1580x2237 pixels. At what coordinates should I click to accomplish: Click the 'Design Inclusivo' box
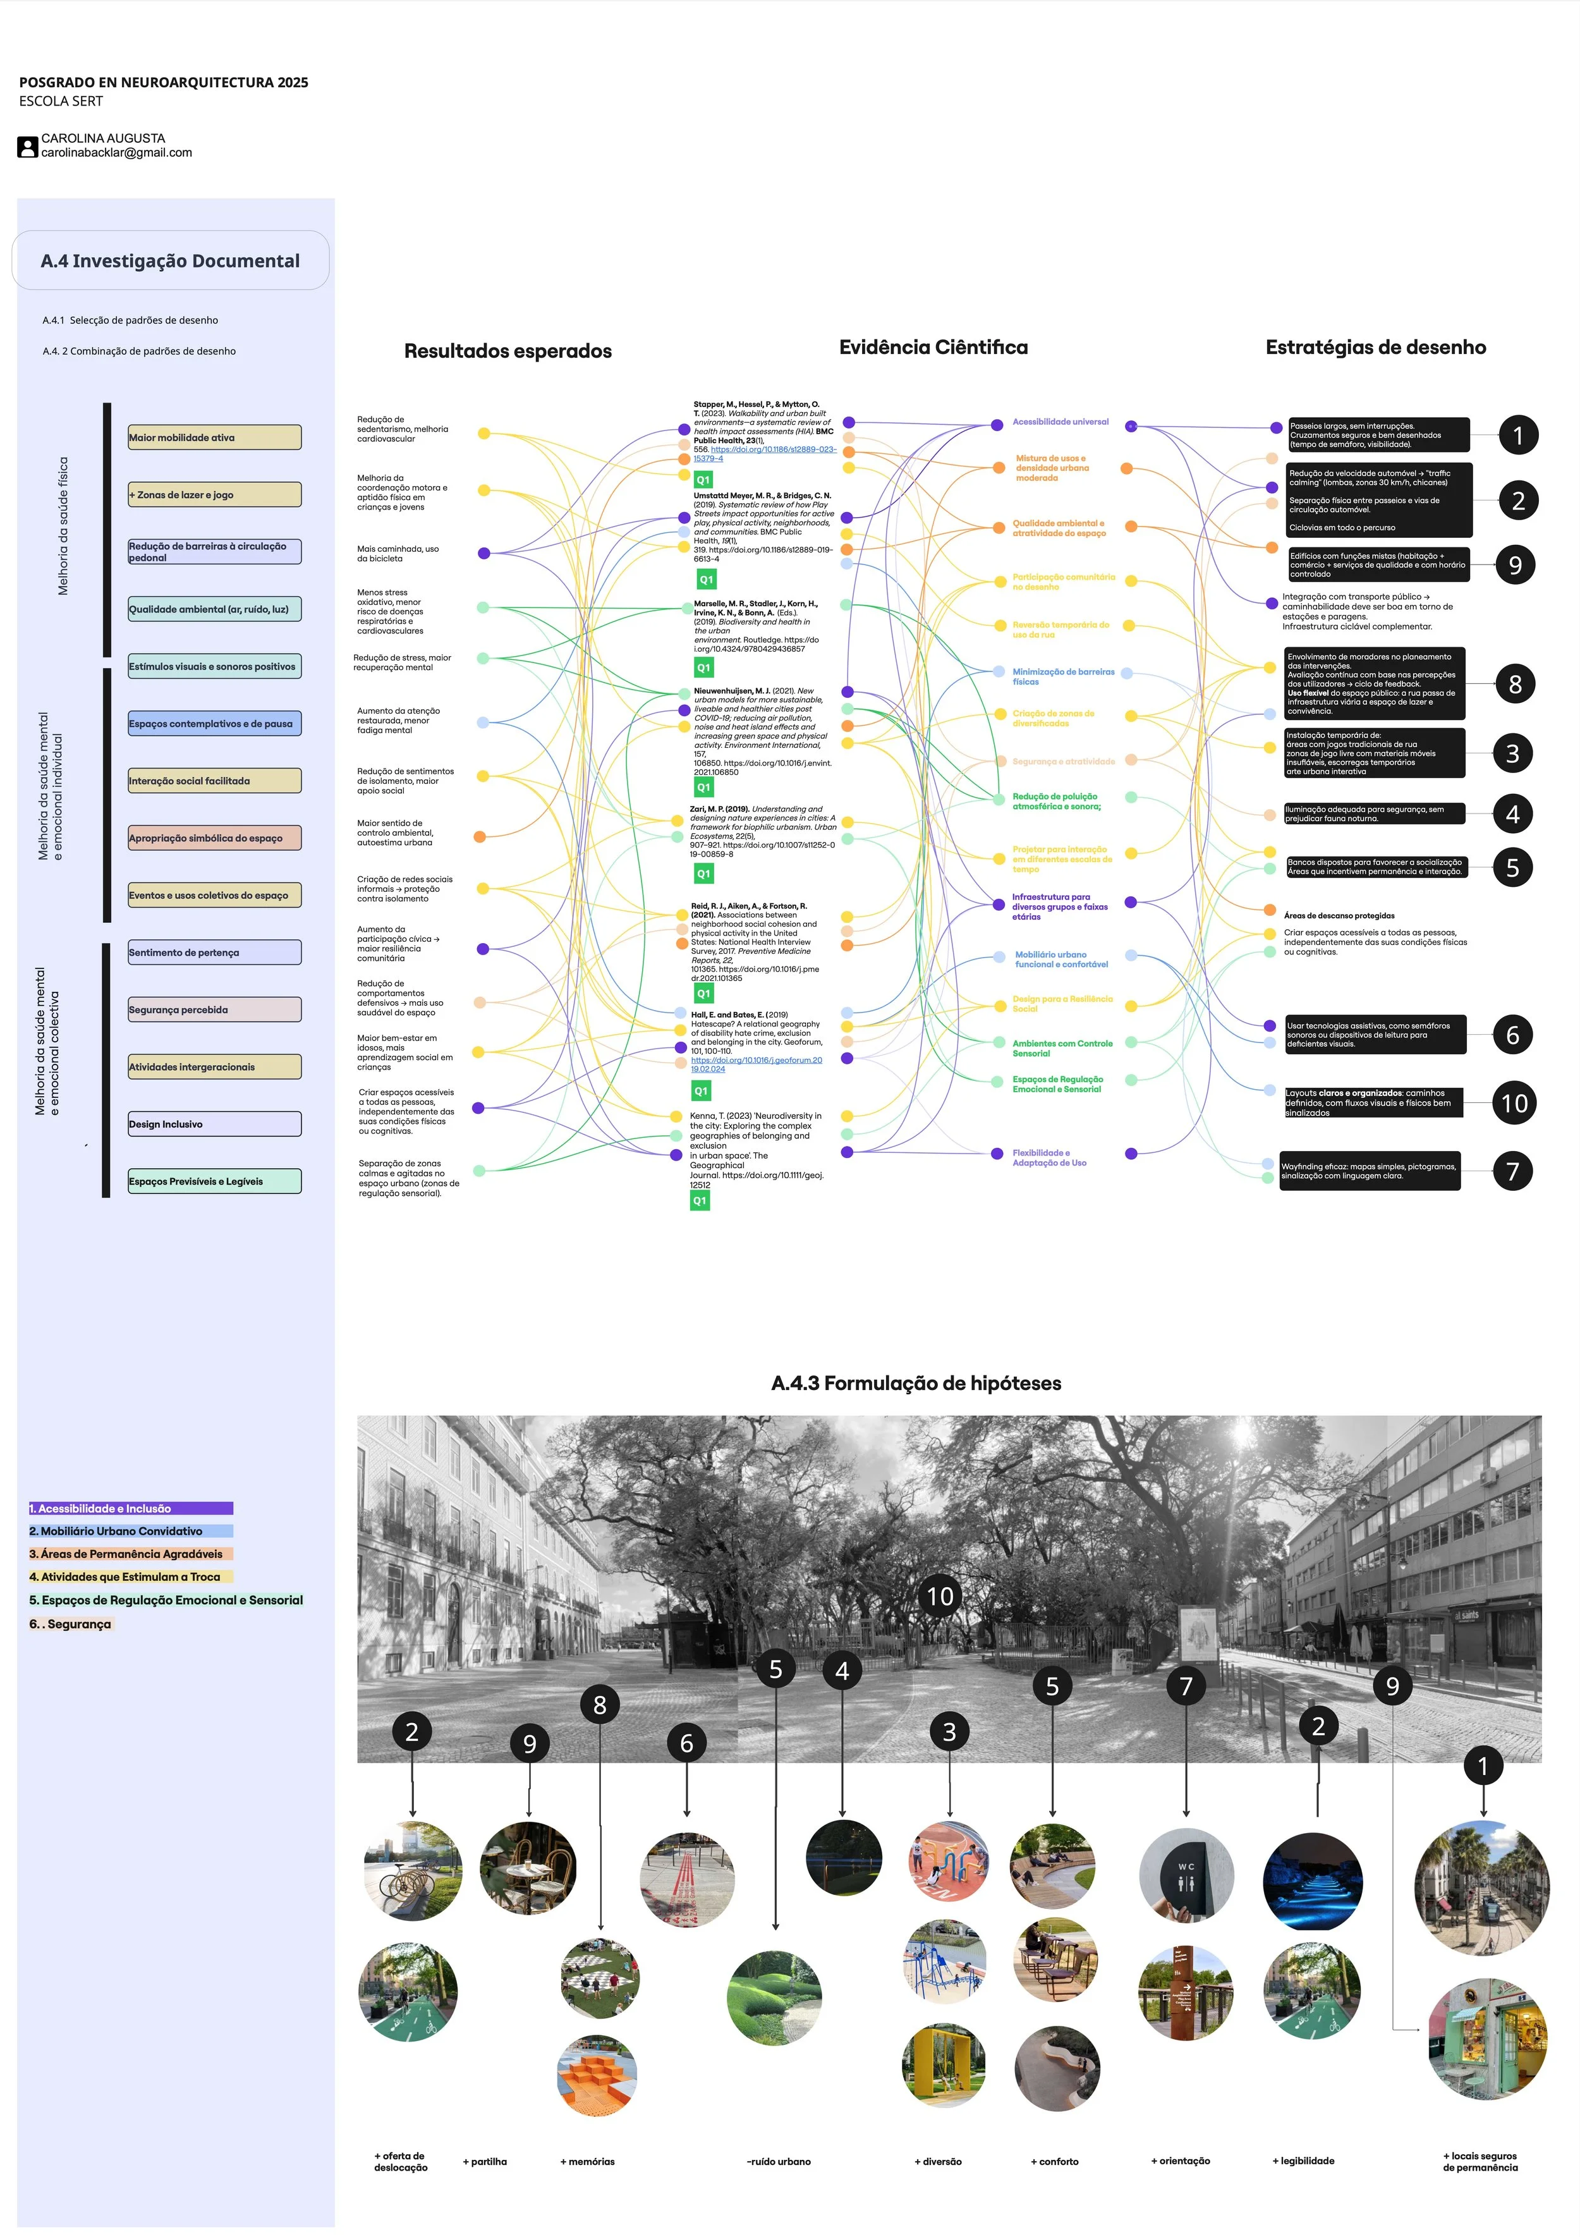(x=214, y=1125)
